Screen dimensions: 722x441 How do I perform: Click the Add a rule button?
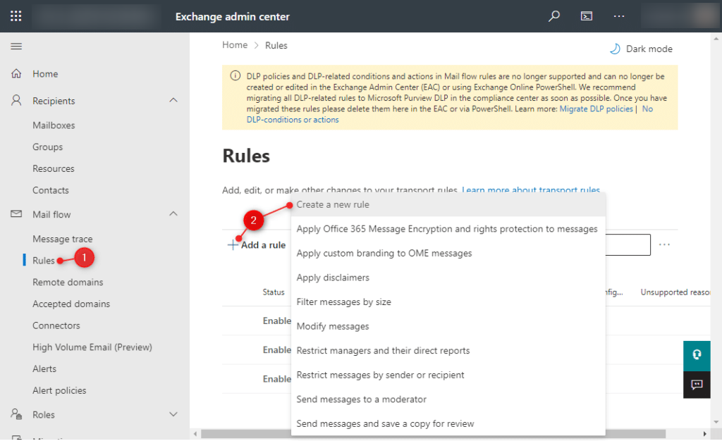coord(257,245)
